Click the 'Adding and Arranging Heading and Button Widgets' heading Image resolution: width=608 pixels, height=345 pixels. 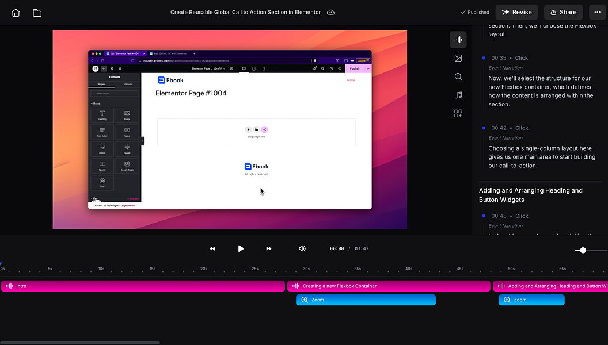point(530,195)
